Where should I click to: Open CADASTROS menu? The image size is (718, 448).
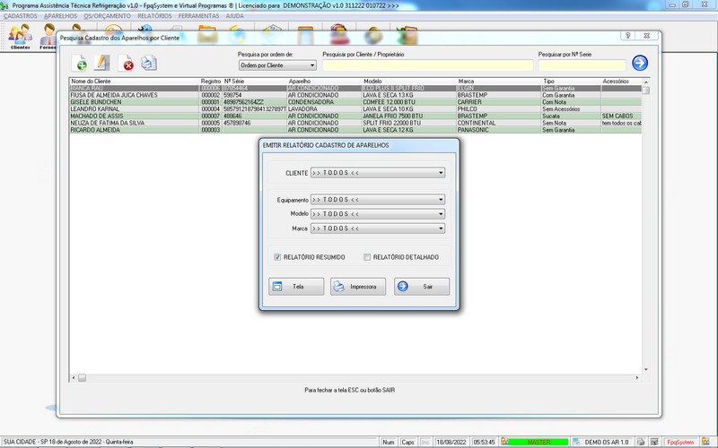[x=21, y=16]
